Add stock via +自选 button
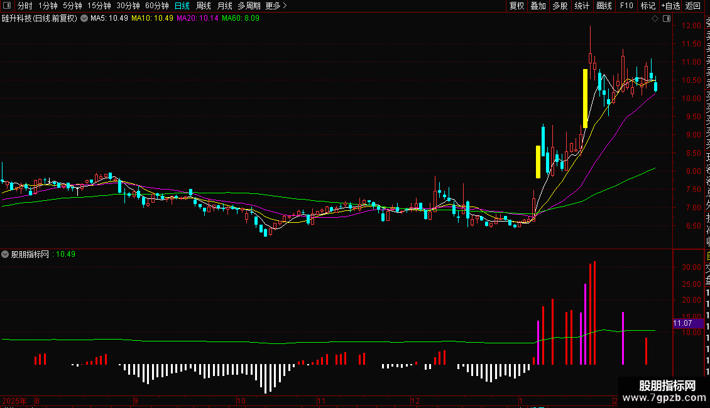 click(x=670, y=6)
